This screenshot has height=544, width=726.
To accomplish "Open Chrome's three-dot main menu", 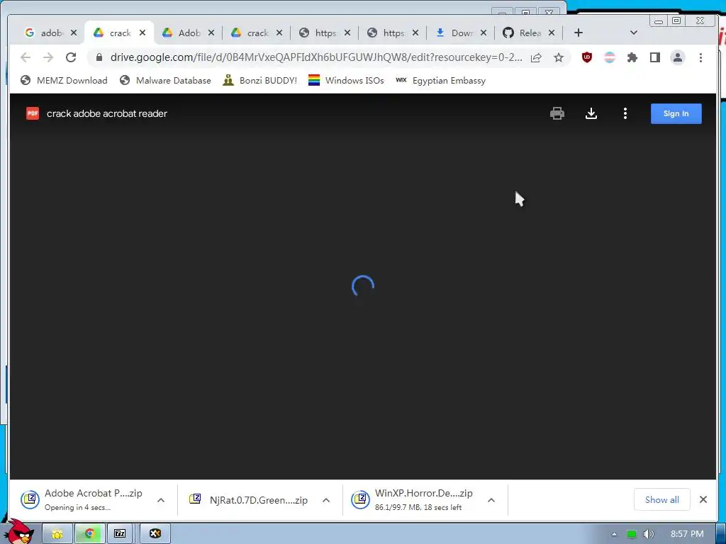I will coord(700,57).
